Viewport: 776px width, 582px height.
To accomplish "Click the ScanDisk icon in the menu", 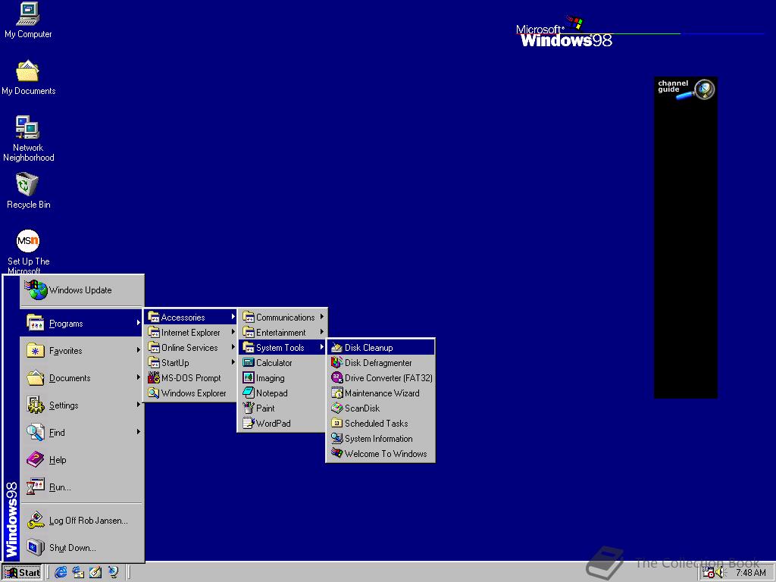I will 337,408.
